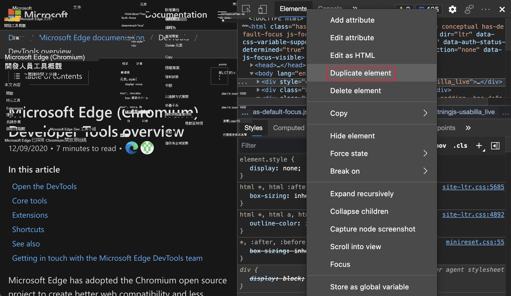Click the Documentation header link
Screen dimensions: 511x296
[176, 15]
